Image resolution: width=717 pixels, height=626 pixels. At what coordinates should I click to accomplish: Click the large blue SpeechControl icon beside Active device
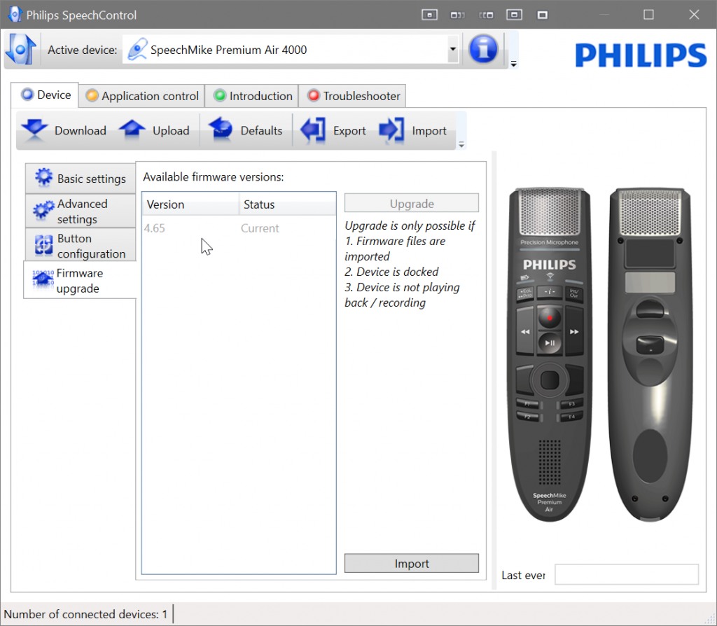tap(20, 50)
